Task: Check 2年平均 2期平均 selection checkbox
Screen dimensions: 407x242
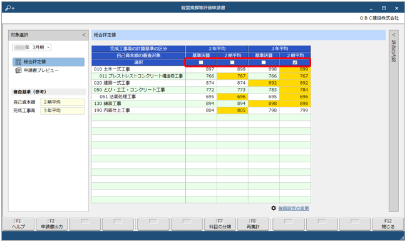Action: 232,62
